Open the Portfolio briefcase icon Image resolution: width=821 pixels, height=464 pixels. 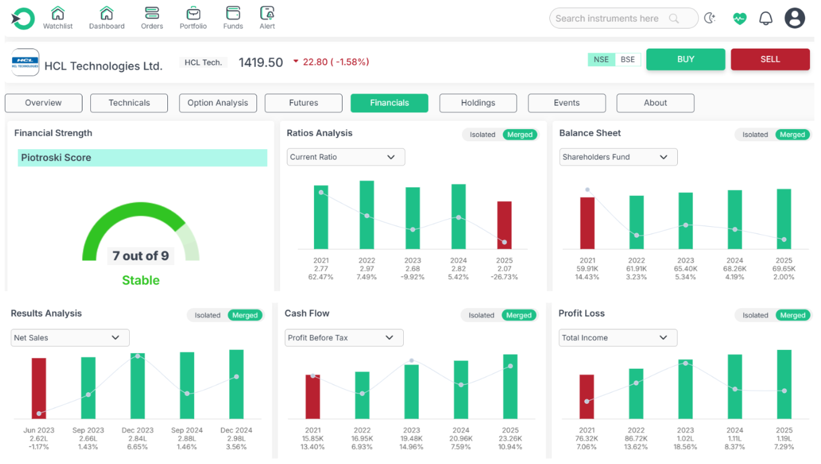193,13
